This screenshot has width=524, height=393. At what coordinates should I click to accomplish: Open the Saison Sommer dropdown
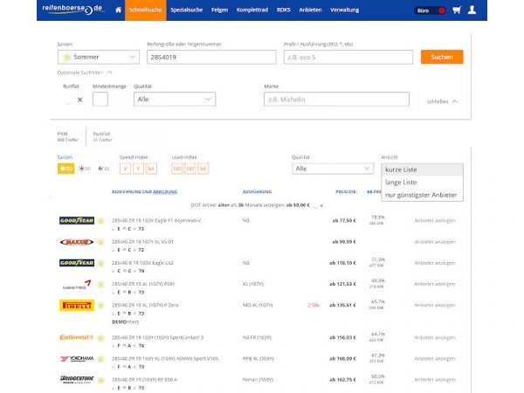point(99,57)
